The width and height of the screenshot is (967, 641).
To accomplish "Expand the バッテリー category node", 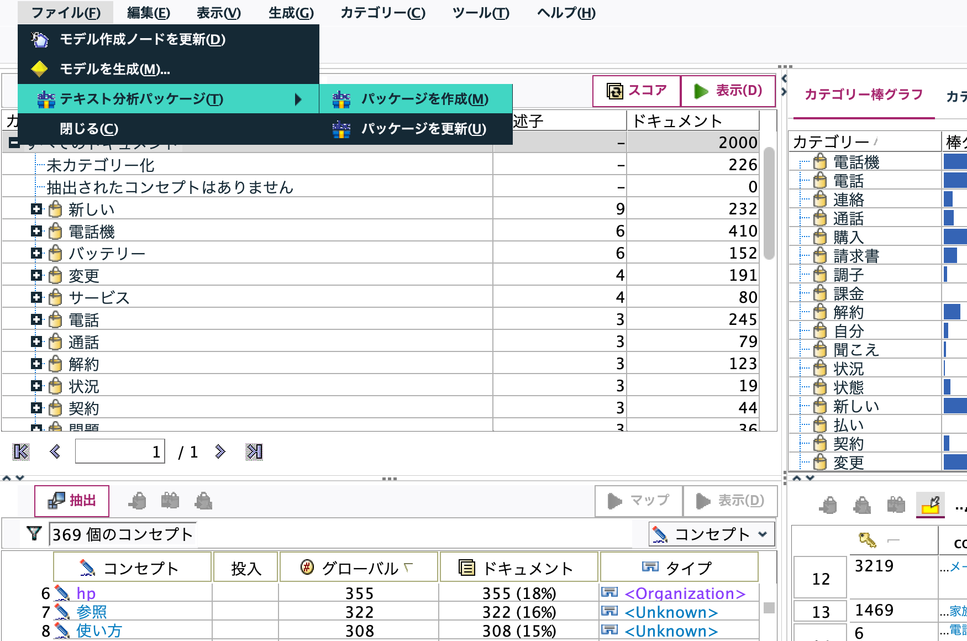I will (36, 253).
